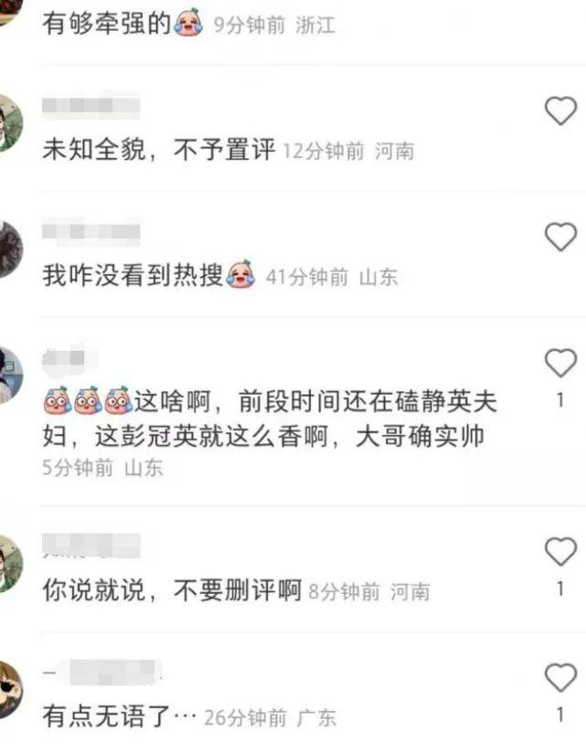Image resolution: width=586 pixels, height=753 pixels.
Task: Open blurred username above '不要删评啊' comment
Action: 91,546
